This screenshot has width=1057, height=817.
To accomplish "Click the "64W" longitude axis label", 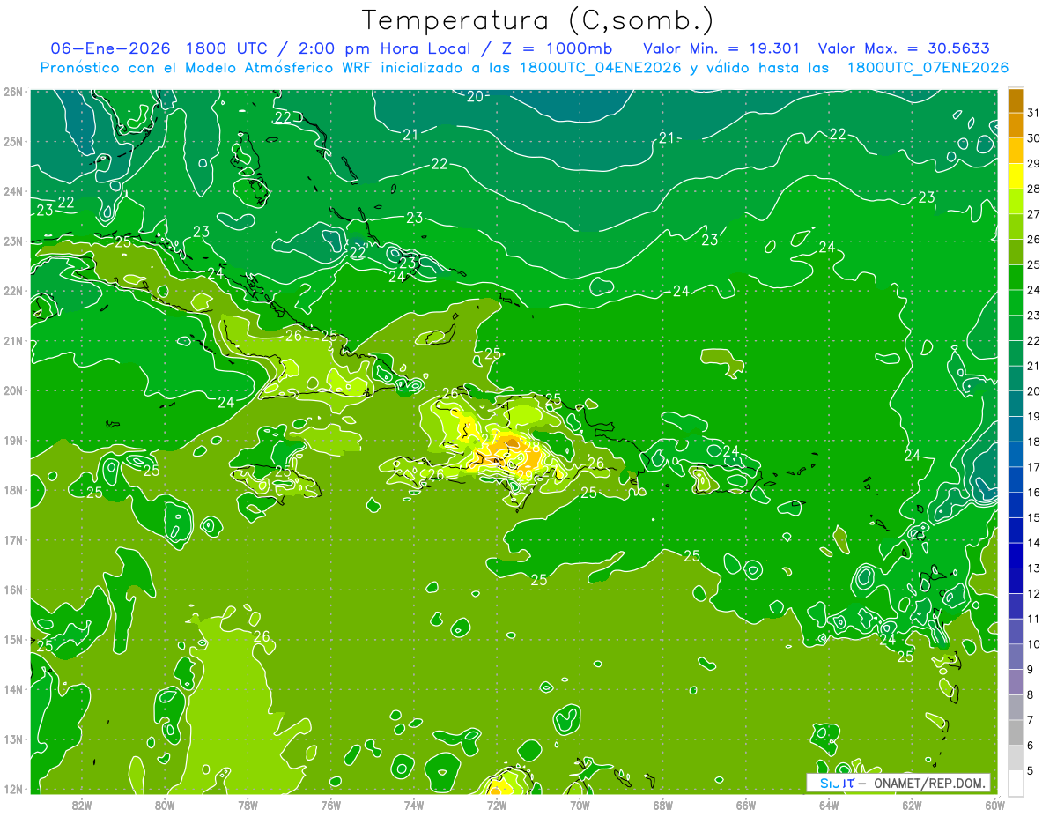I will pyautogui.click(x=828, y=805).
